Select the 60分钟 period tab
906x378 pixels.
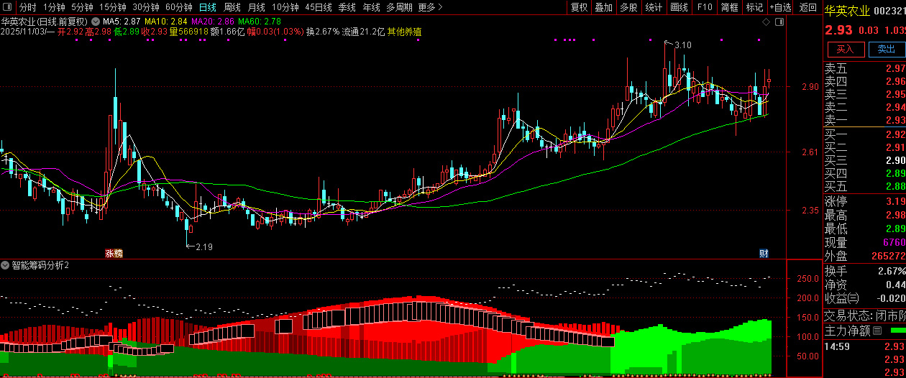point(179,7)
